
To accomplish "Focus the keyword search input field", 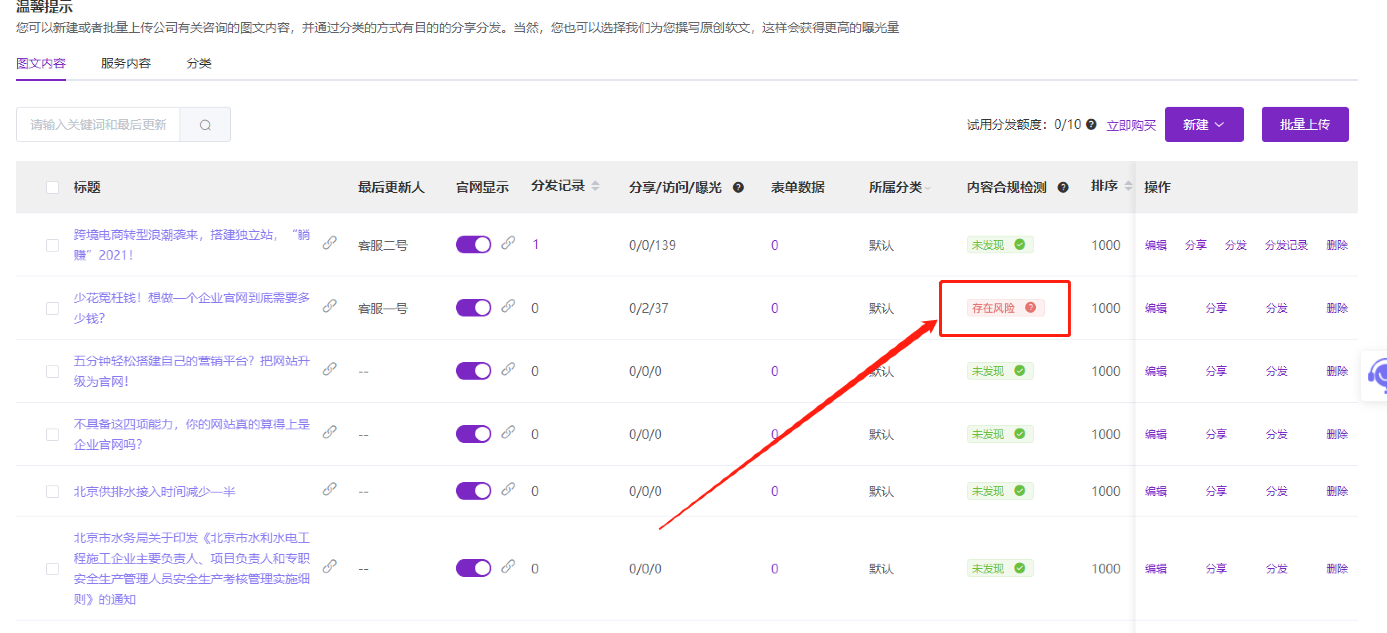I will click(98, 124).
